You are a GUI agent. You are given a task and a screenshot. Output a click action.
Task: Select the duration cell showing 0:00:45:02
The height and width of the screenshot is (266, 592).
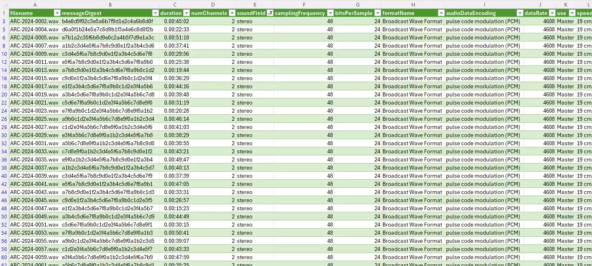click(175, 21)
